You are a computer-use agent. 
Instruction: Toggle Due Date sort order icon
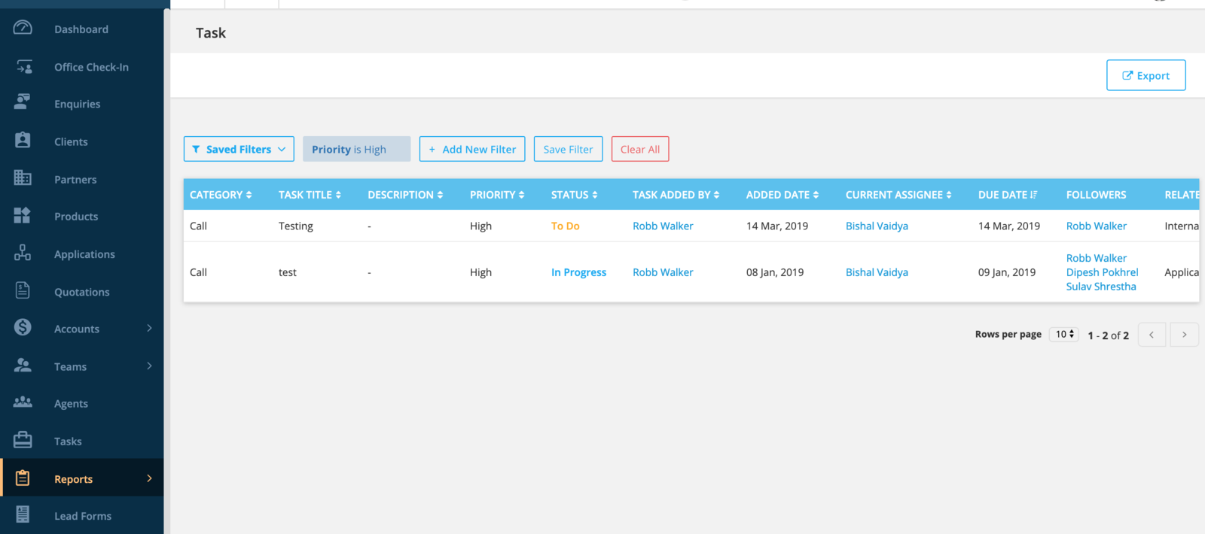[1034, 195]
